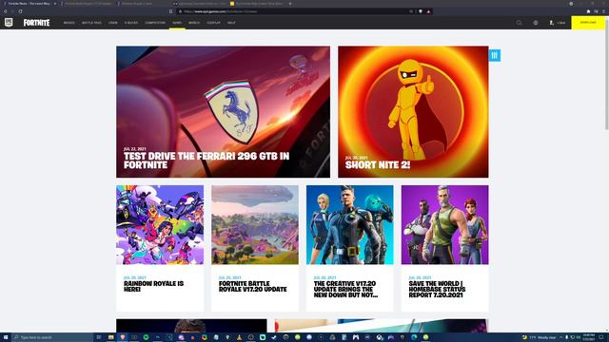The width and height of the screenshot is (609, 342).
Task: Open the Windows Start menu
Action: 6,337
